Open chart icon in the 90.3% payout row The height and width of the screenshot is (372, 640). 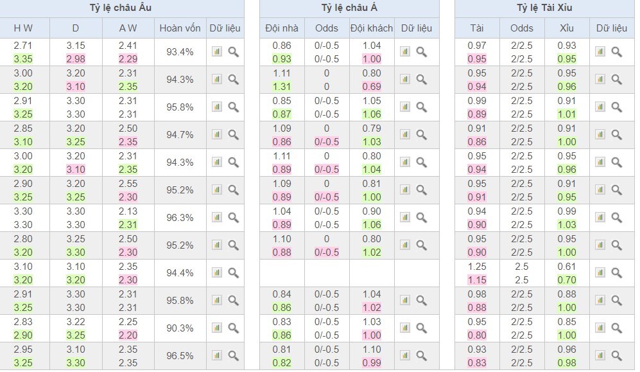[216, 328]
